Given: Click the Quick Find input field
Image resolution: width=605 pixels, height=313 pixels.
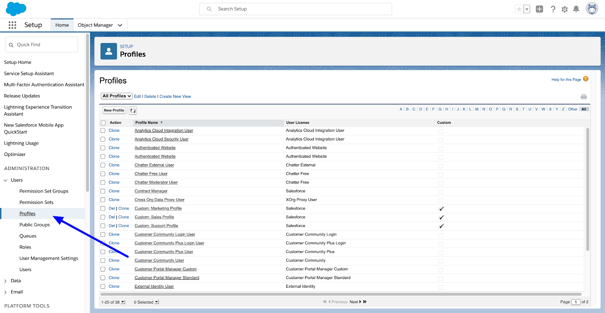Looking at the screenshot, I should 42,45.
